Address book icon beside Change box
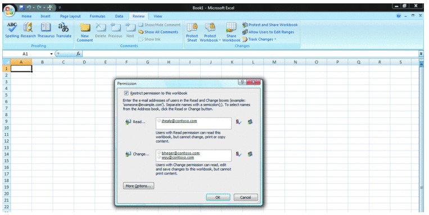The height and width of the screenshot is (215, 429). coord(250,154)
